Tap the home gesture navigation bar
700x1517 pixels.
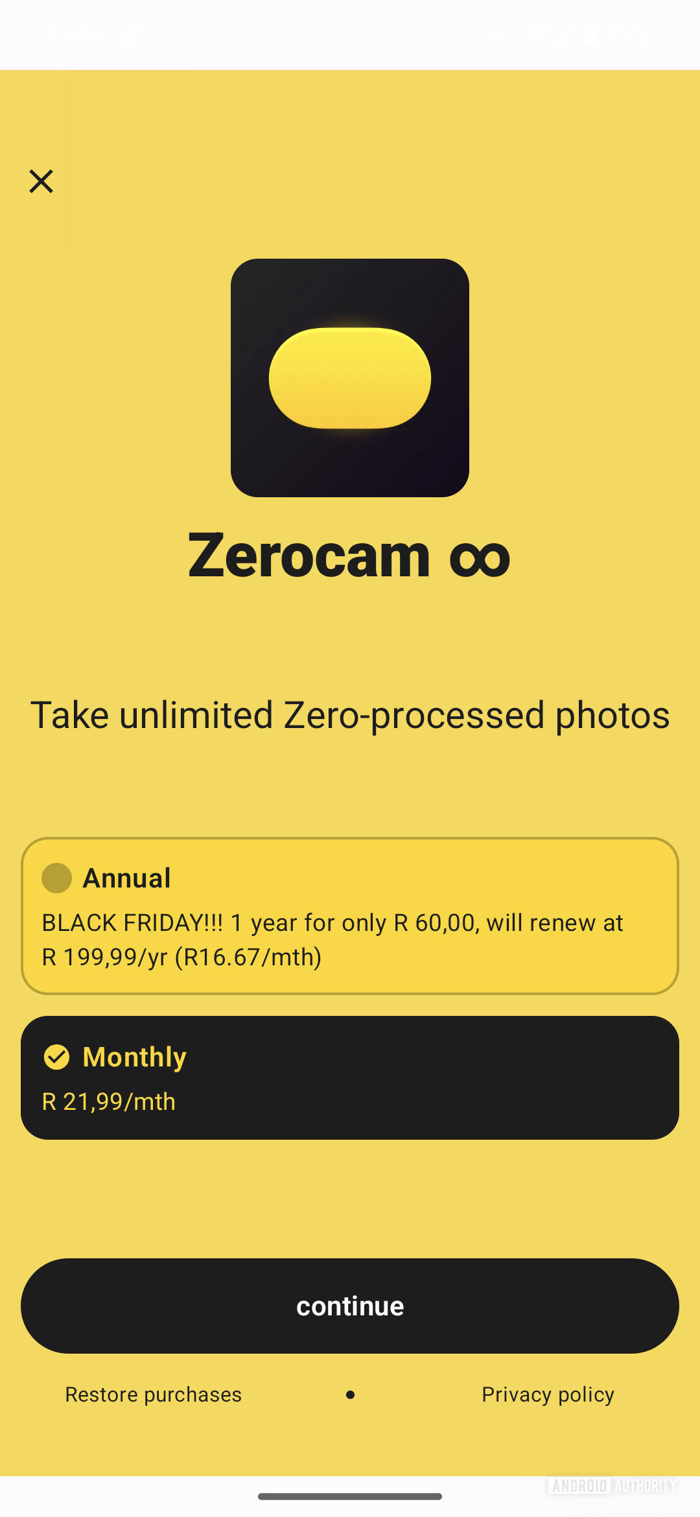[x=350, y=1496]
